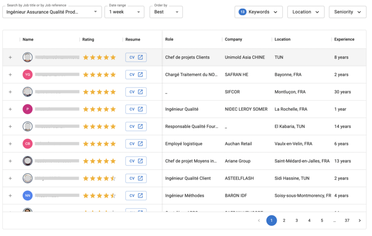Expand the row for the Ariane Group candidate
The height and width of the screenshot is (236, 372).
10,161
